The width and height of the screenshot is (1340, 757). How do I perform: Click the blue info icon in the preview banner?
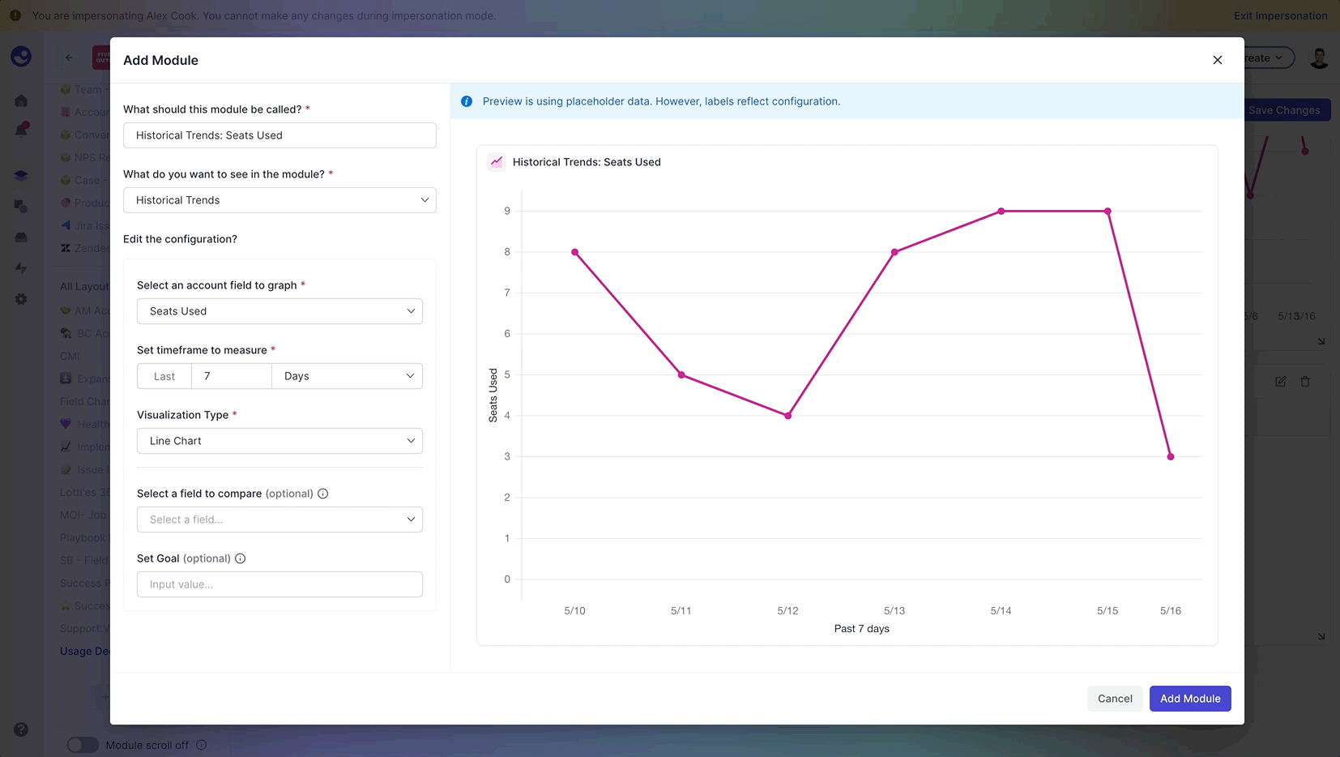click(x=467, y=101)
